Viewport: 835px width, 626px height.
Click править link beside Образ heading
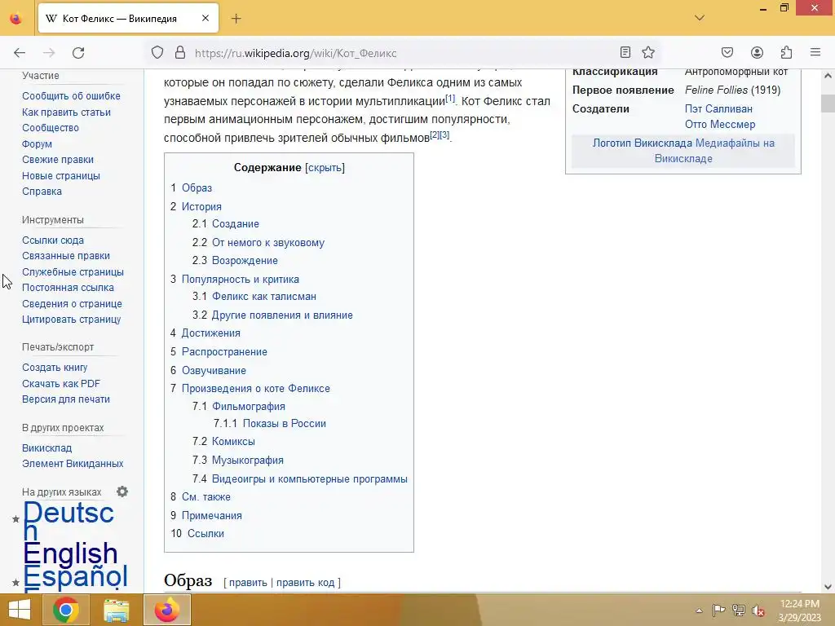pos(248,583)
